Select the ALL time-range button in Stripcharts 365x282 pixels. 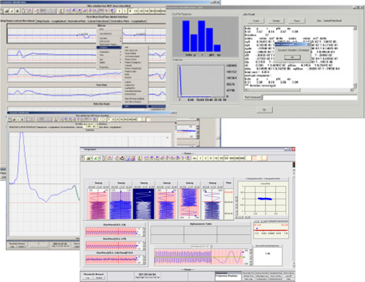click(195, 158)
